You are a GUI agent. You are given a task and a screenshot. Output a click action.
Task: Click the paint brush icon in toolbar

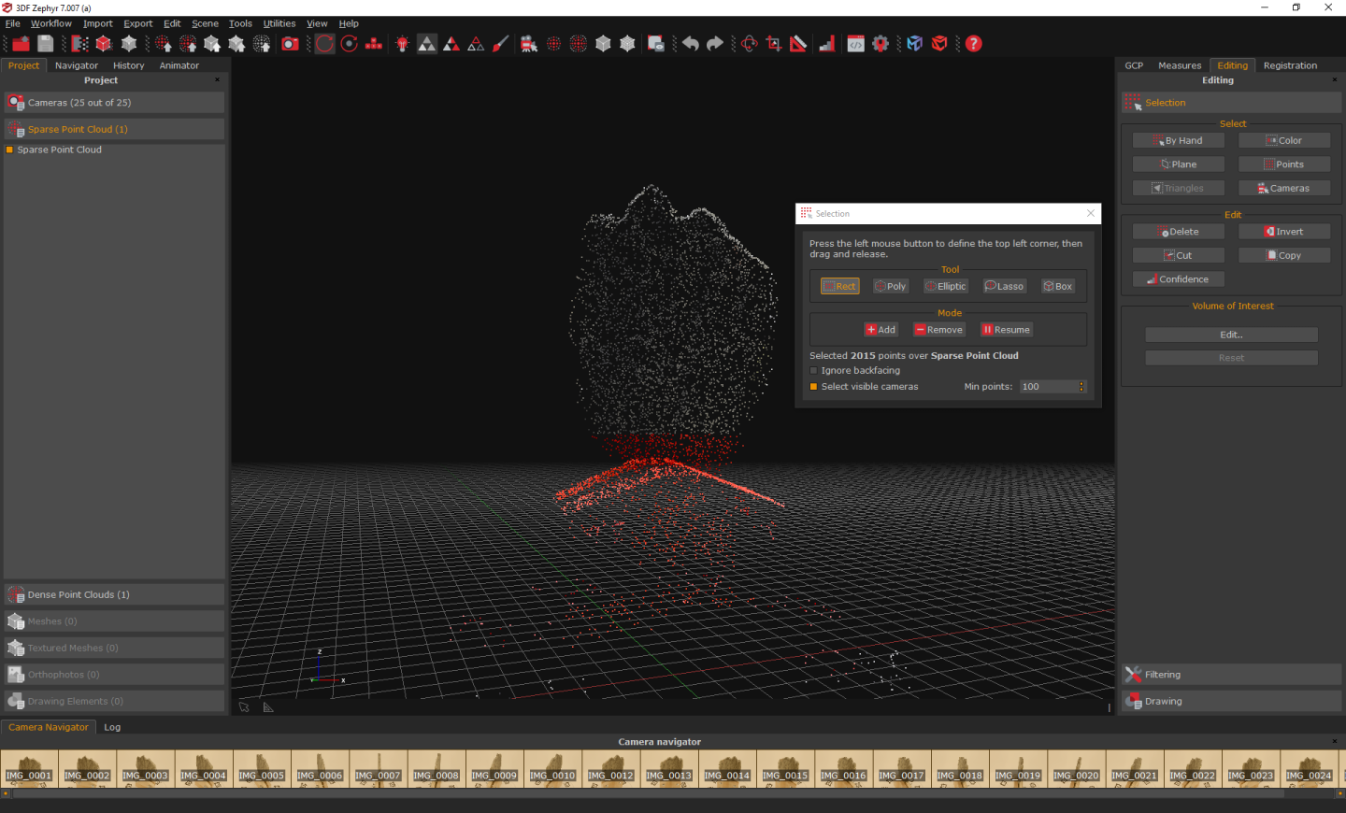(501, 44)
